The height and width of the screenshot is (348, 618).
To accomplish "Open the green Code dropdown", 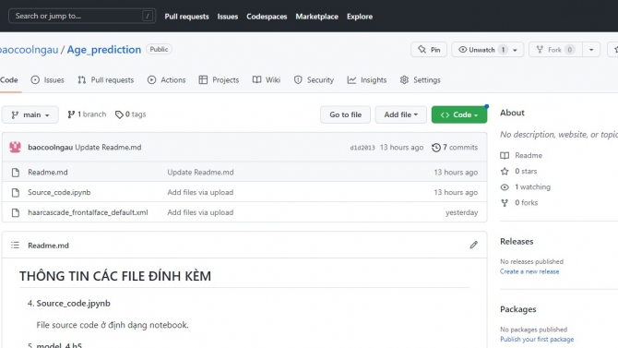I will tap(459, 114).
